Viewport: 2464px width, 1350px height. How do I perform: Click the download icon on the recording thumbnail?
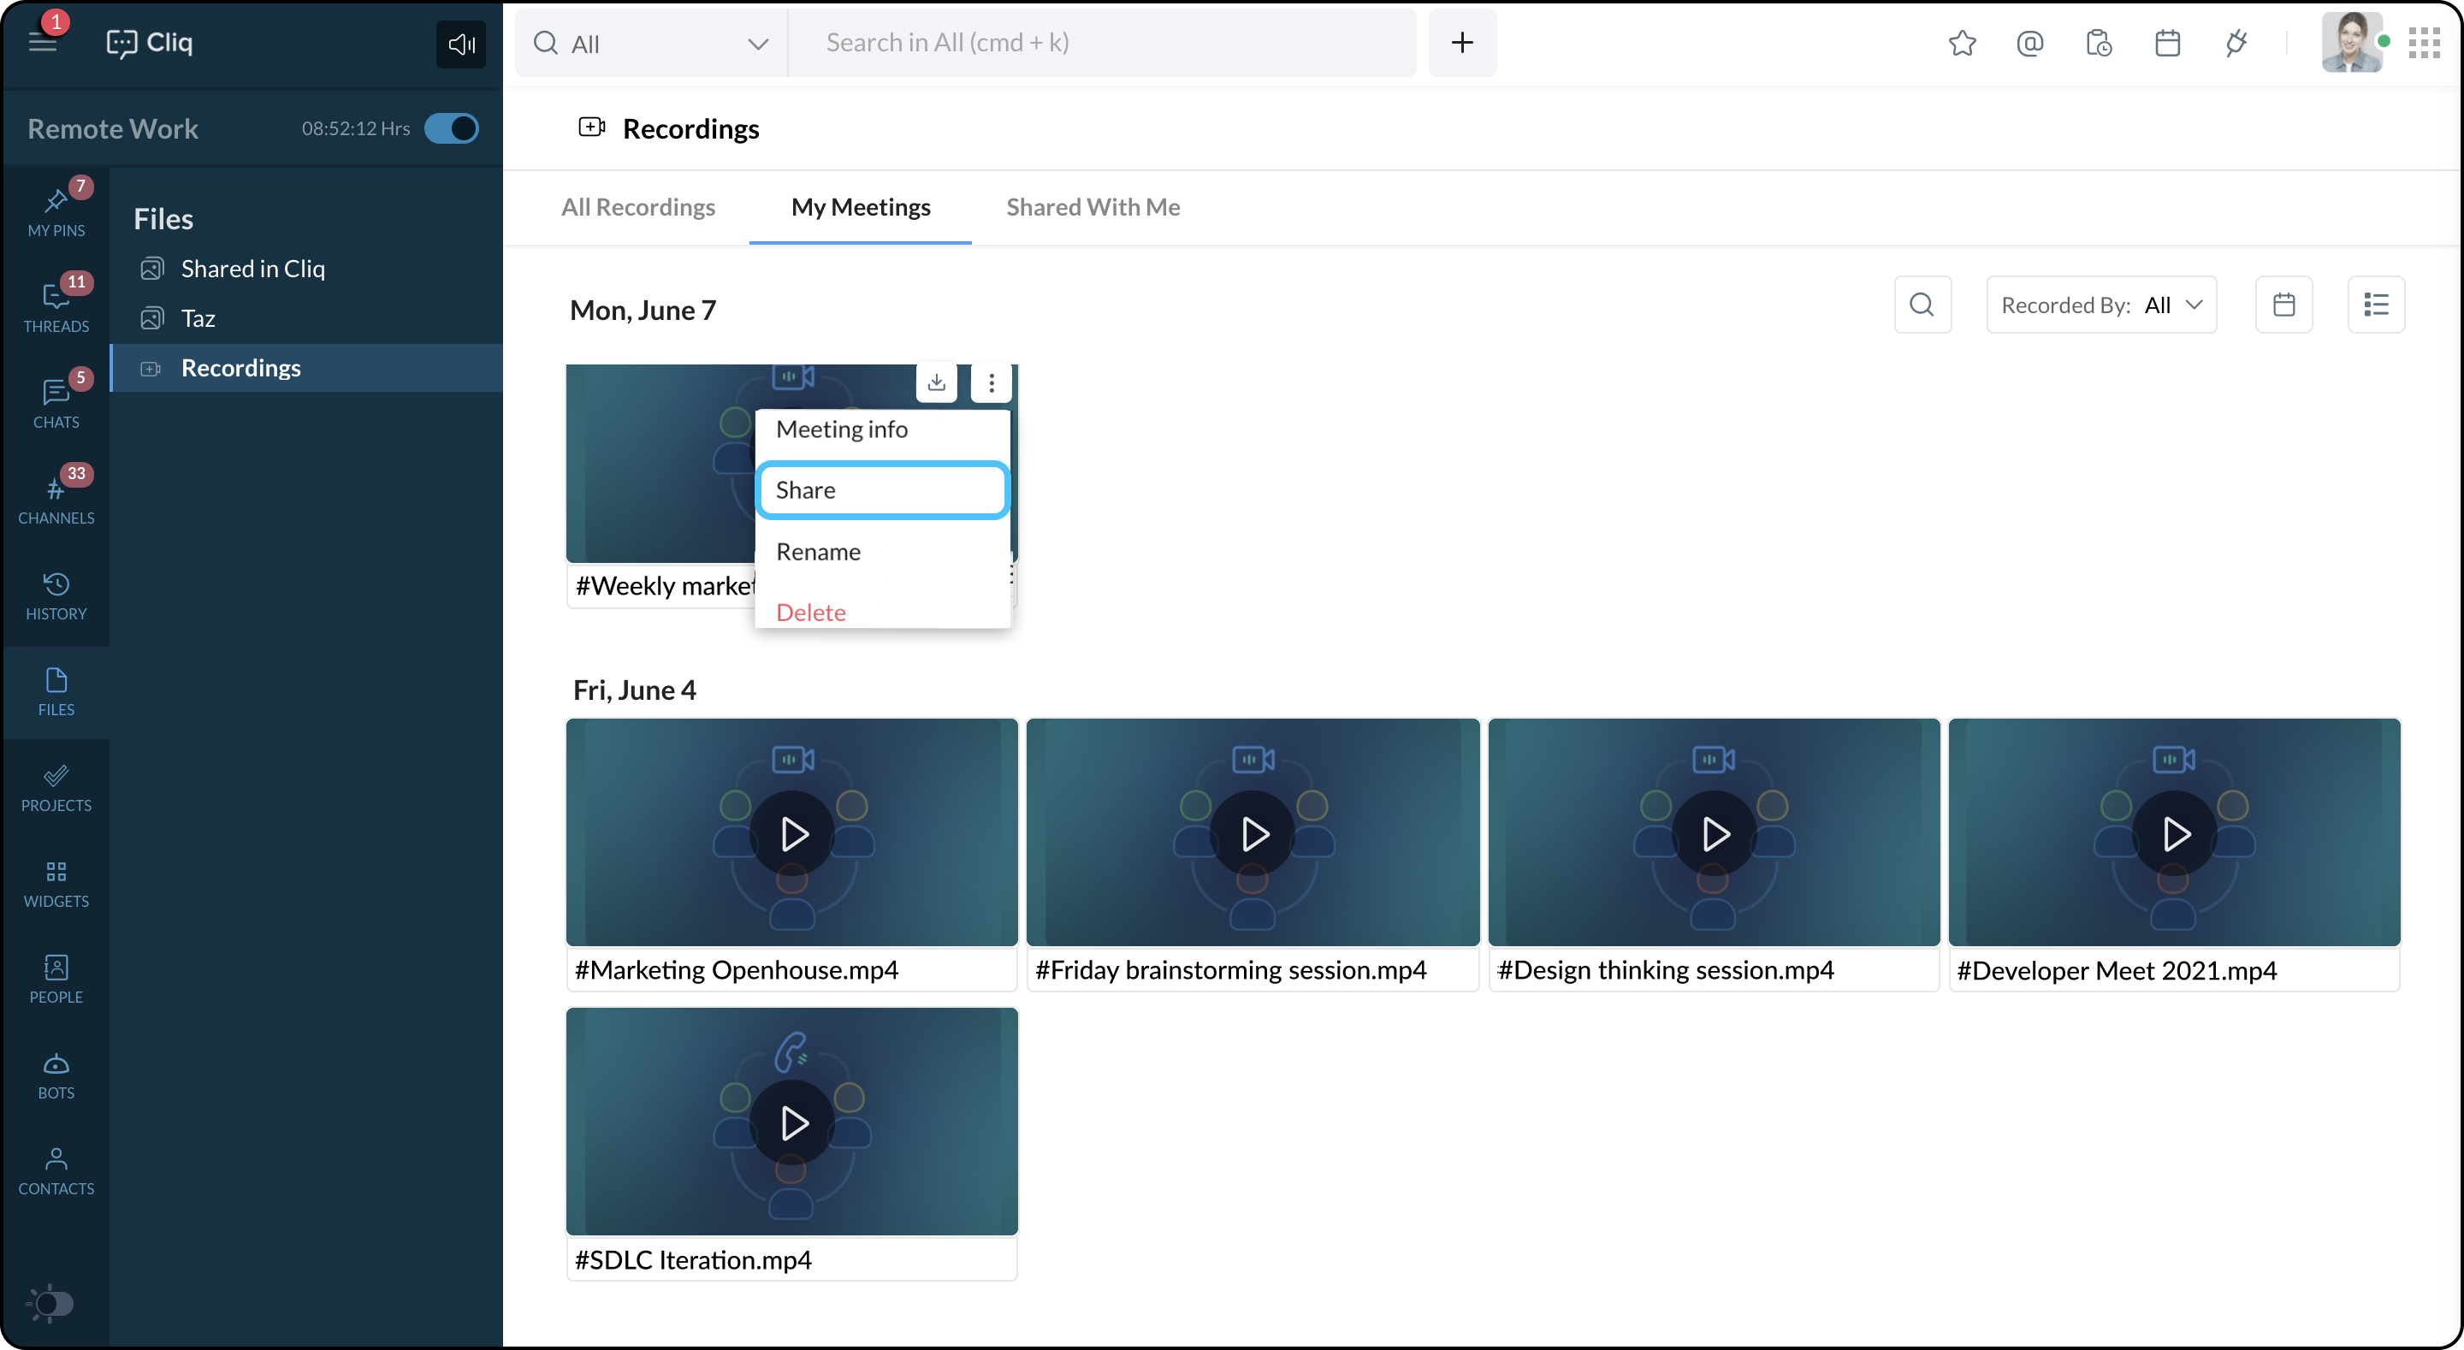coord(937,382)
